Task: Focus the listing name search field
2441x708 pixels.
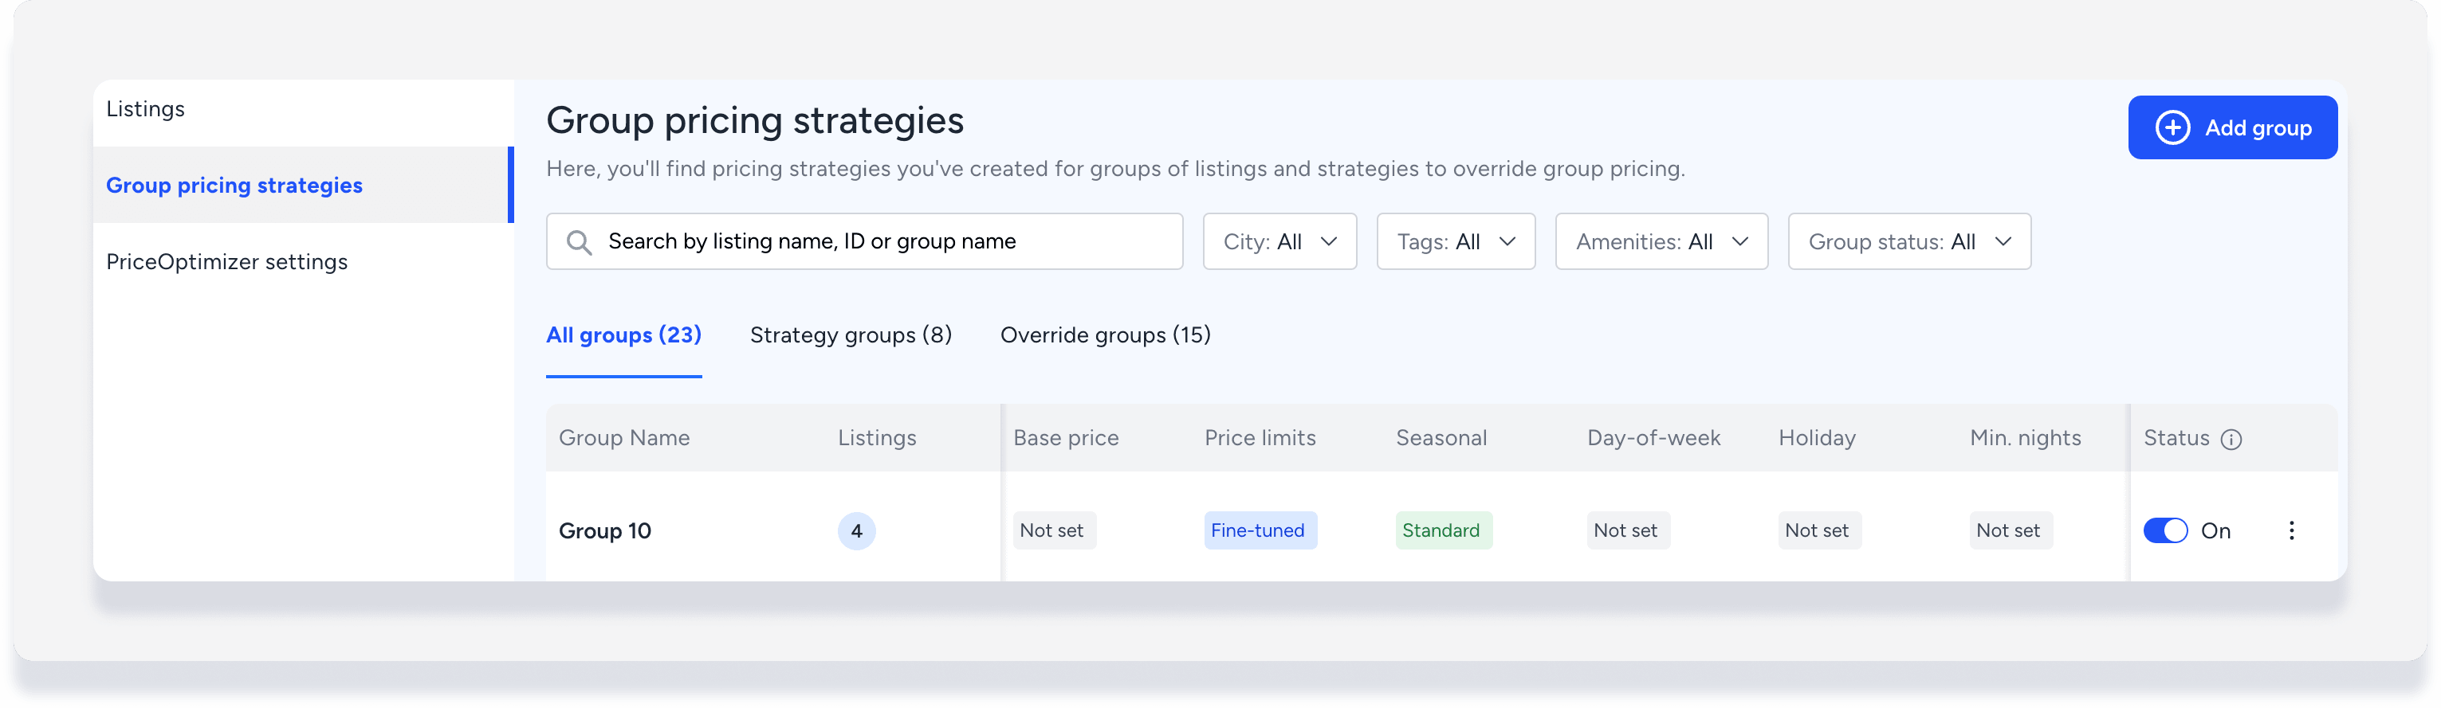Action: point(881,242)
